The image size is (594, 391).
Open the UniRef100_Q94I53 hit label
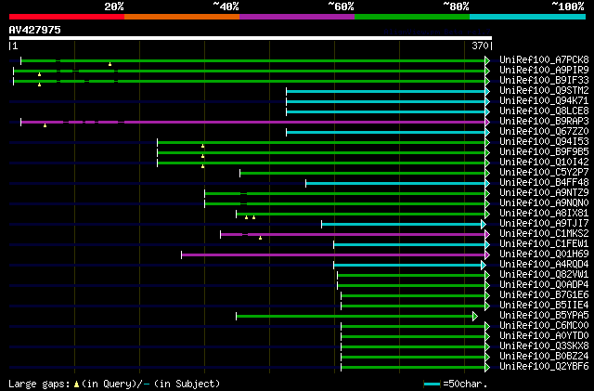pyautogui.click(x=544, y=142)
